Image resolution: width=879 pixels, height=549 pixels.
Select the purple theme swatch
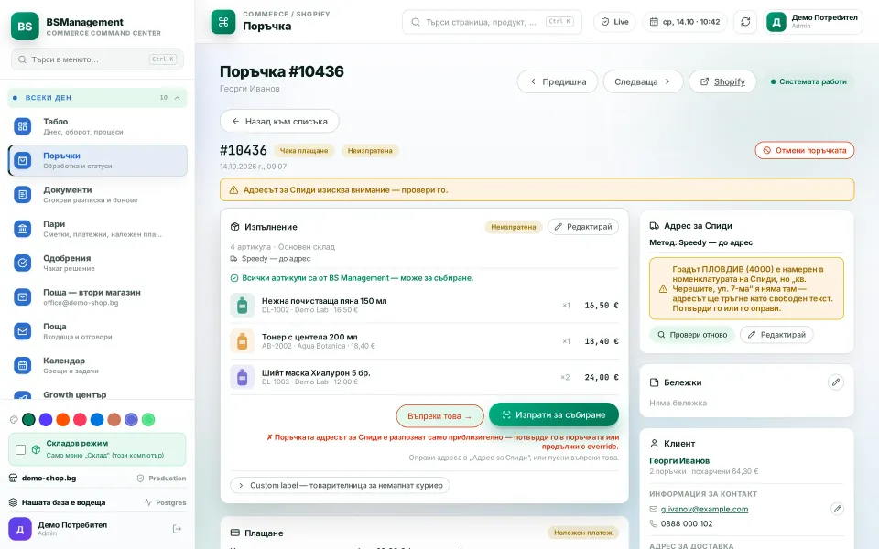point(46,420)
